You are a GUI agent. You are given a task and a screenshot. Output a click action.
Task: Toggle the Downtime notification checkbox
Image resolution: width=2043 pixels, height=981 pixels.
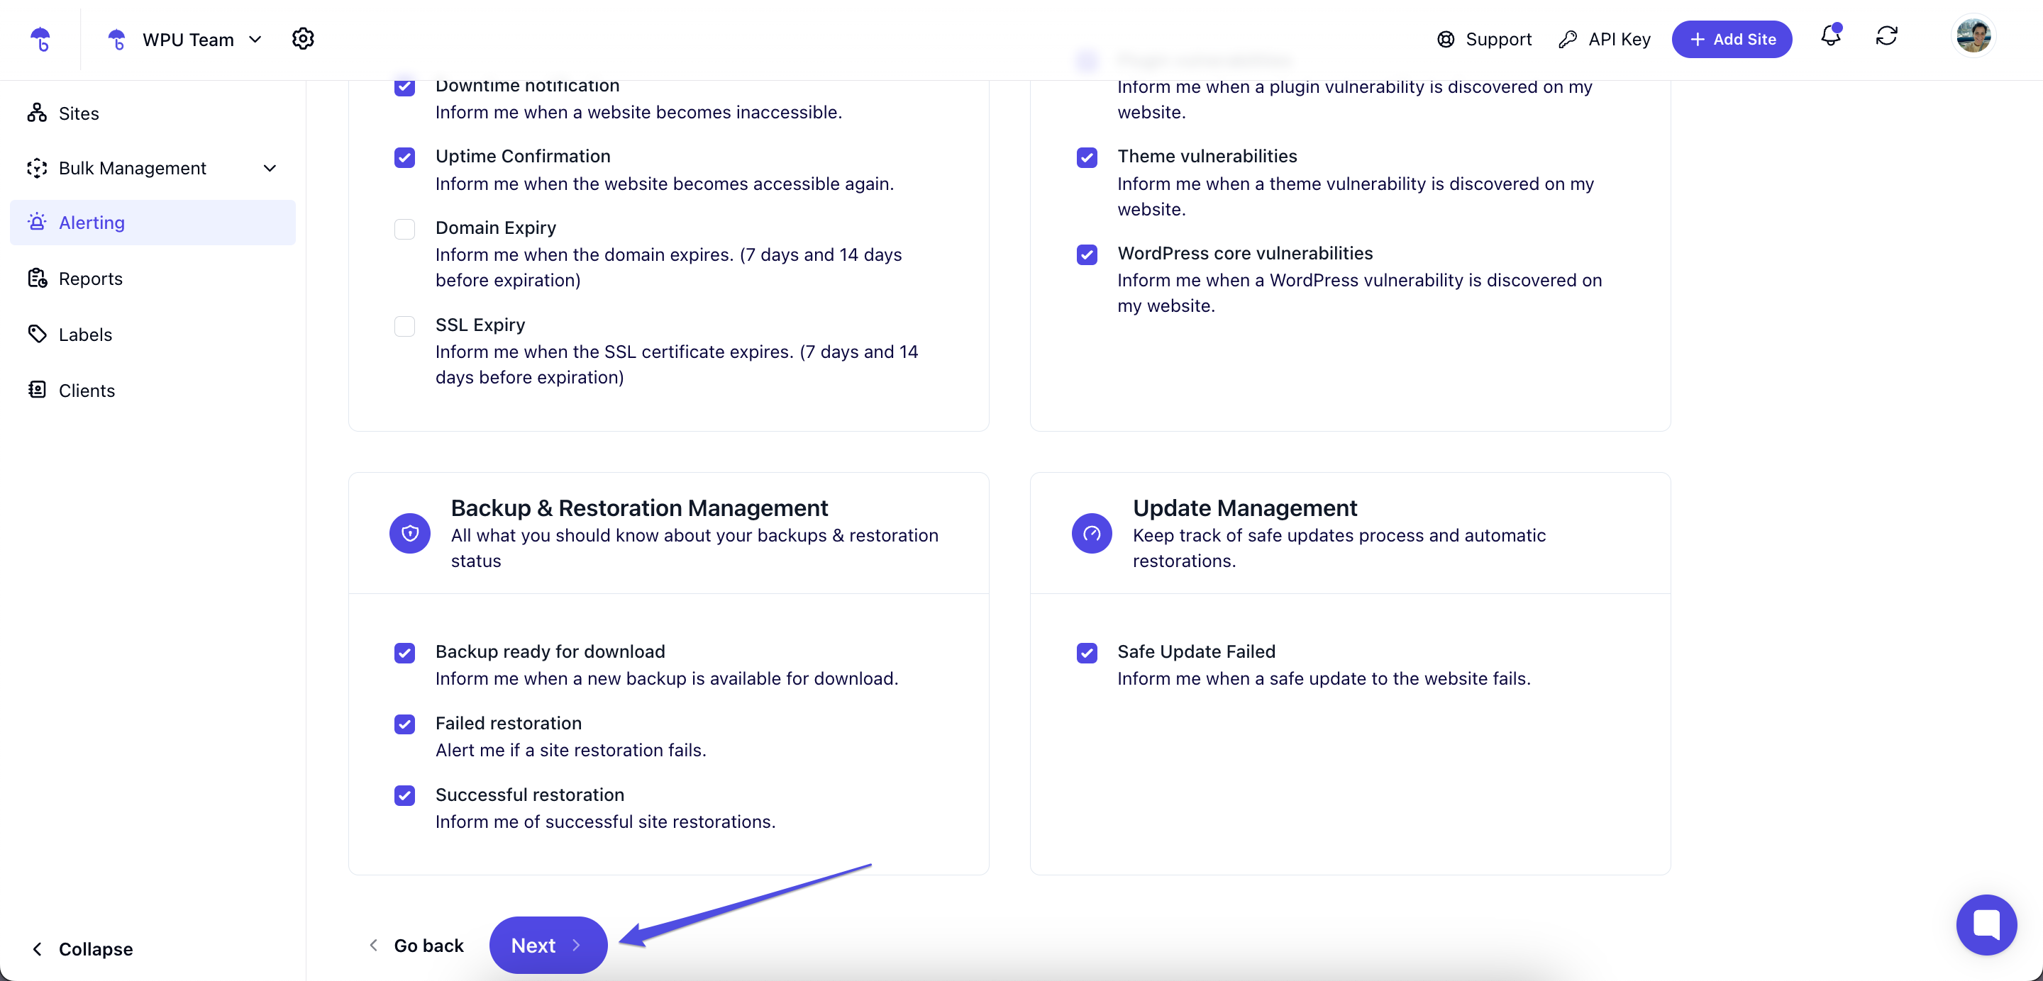click(x=404, y=86)
